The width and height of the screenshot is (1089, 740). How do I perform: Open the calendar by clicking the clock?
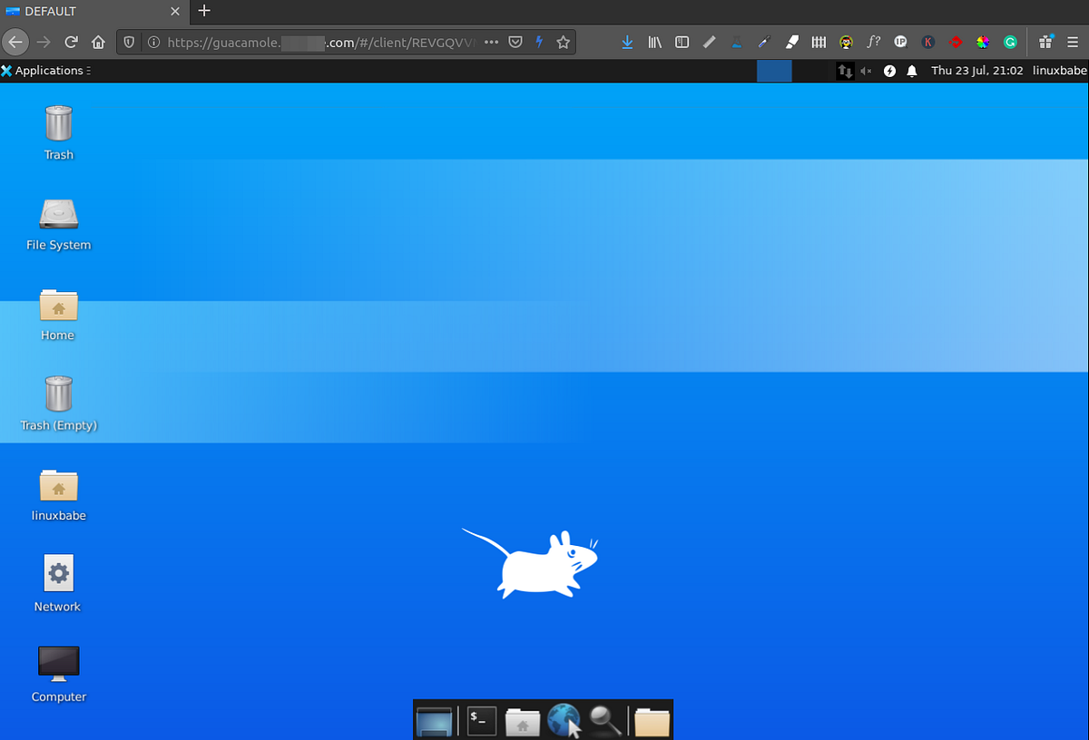click(x=977, y=70)
